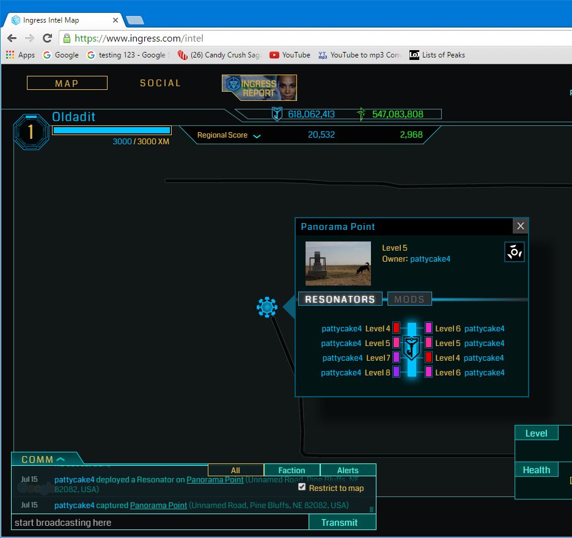The image size is (572, 538).
Task: Click the pattycake4 owner link
Action: pyautogui.click(x=430, y=259)
